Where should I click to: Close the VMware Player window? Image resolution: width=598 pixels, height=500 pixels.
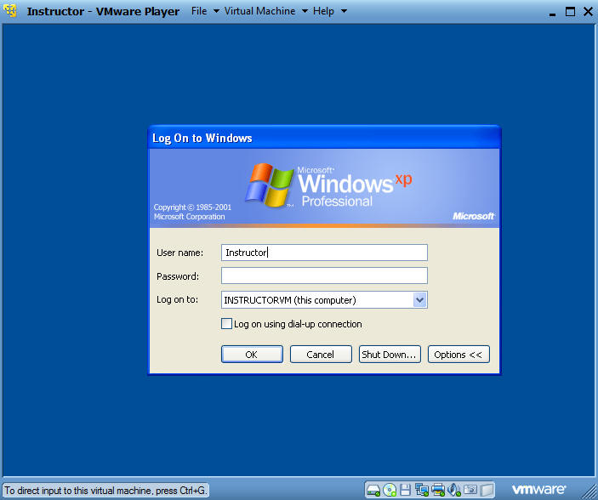coord(588,11)
